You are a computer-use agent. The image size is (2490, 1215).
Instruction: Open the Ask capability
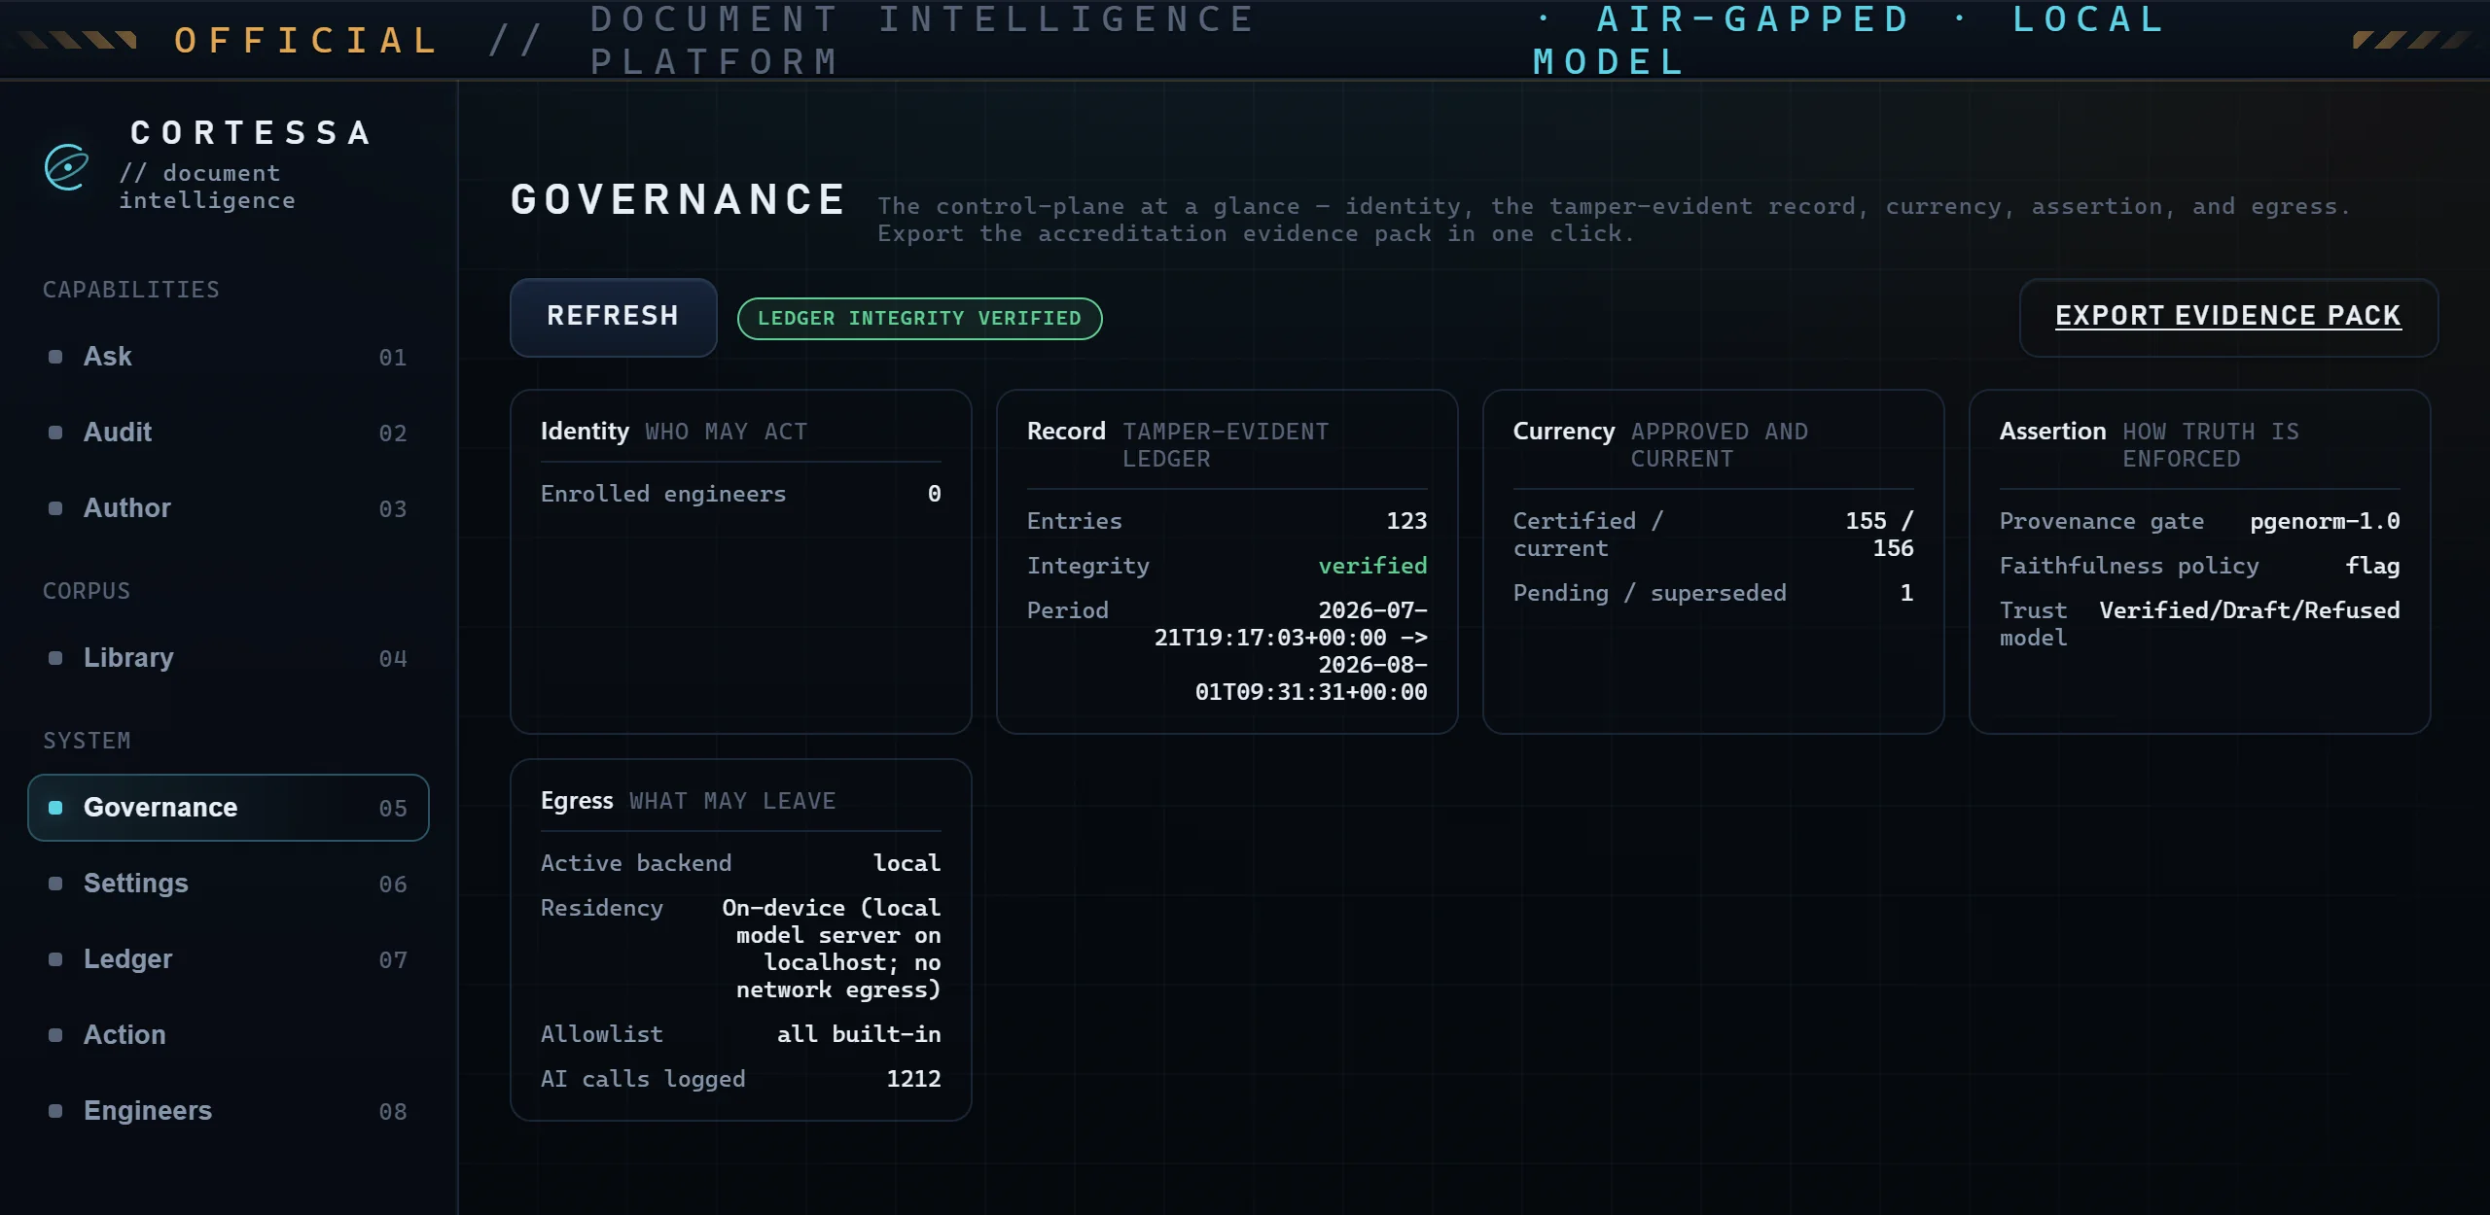pos(229,357)
